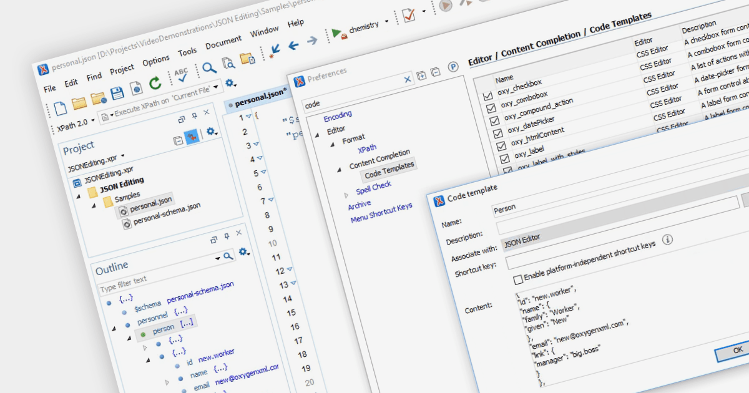
Task: Click the Open URL folder-with-globe icon
Action: 98,98
